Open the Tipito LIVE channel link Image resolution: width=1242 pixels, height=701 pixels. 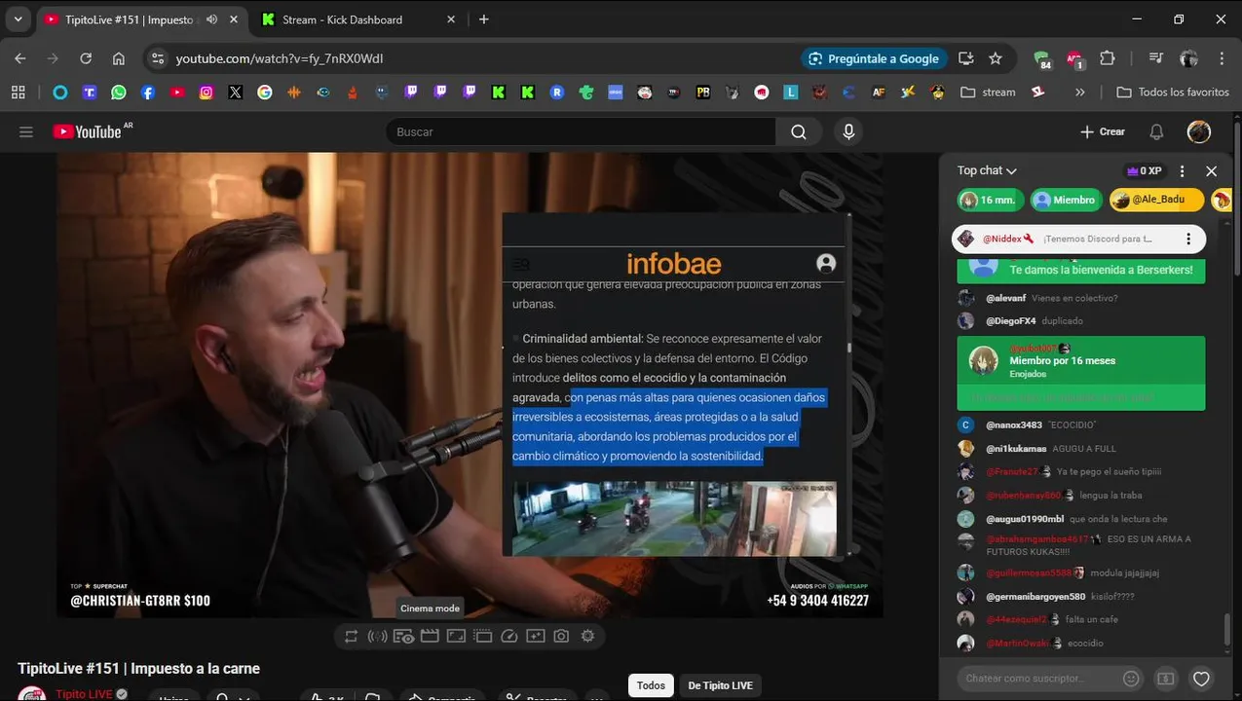tap(84, 694)
